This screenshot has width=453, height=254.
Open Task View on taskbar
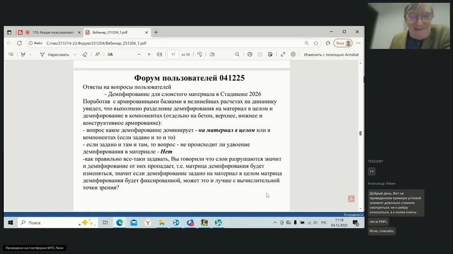click(105, 222)
